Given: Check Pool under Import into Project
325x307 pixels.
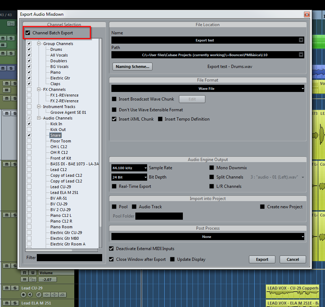Looking at the screenshot, I should [x=114, y=207].
